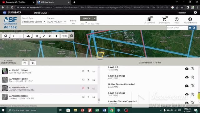This screenshot has width=200, height=113.
Task: Zoom to scene ALPSRP171700140
Action: (x=83, y=71)
